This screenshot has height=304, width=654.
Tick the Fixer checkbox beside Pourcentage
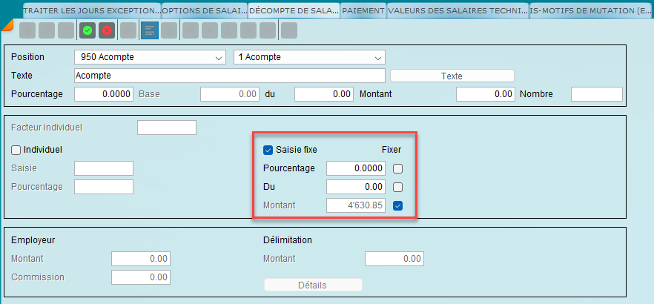coord(398,168)
